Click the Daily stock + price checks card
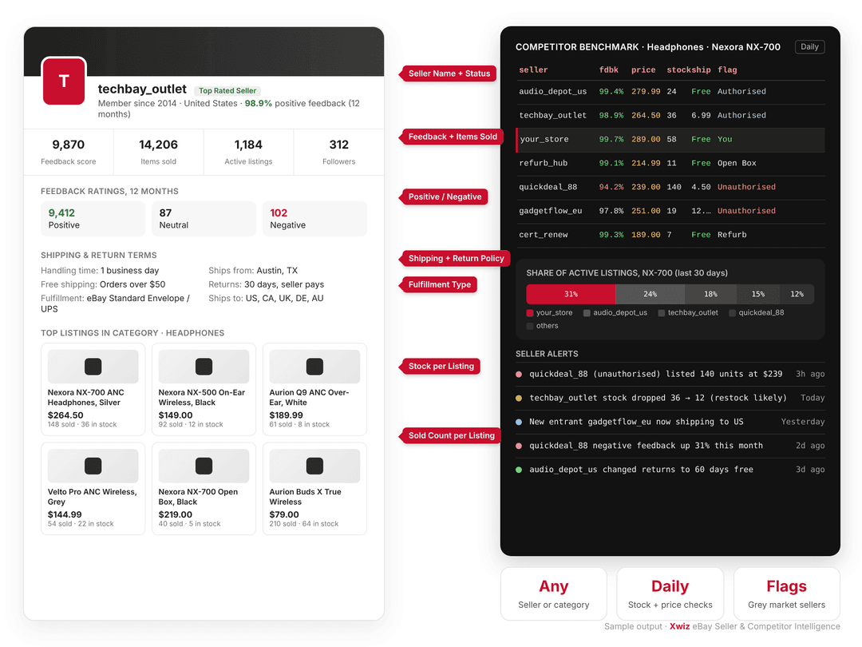 point(670,593)
